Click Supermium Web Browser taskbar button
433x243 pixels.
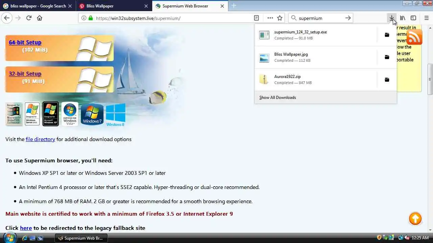(x=81, y=238)
